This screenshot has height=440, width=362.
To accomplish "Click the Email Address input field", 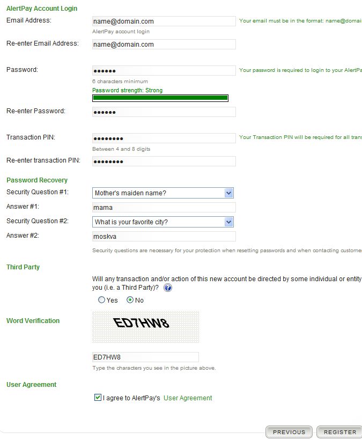I will tap(164, 21).
